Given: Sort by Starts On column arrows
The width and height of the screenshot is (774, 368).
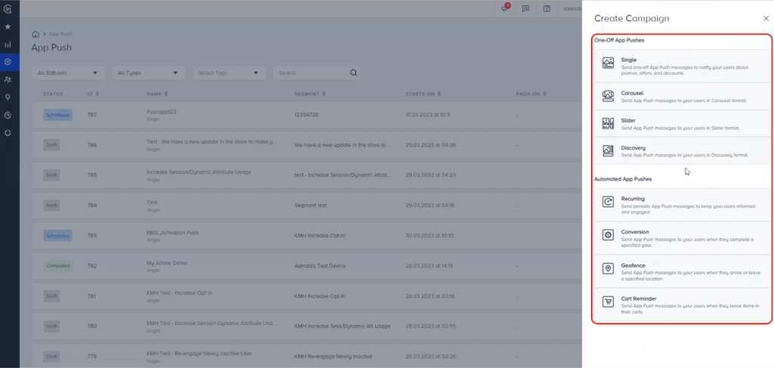Looking at the screenshot, I should tap(439, 94).
